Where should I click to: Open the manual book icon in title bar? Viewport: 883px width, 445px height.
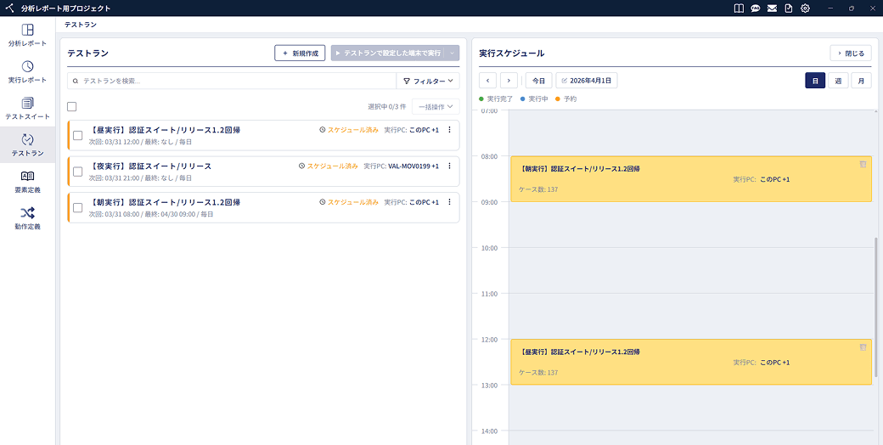[739, 8]
